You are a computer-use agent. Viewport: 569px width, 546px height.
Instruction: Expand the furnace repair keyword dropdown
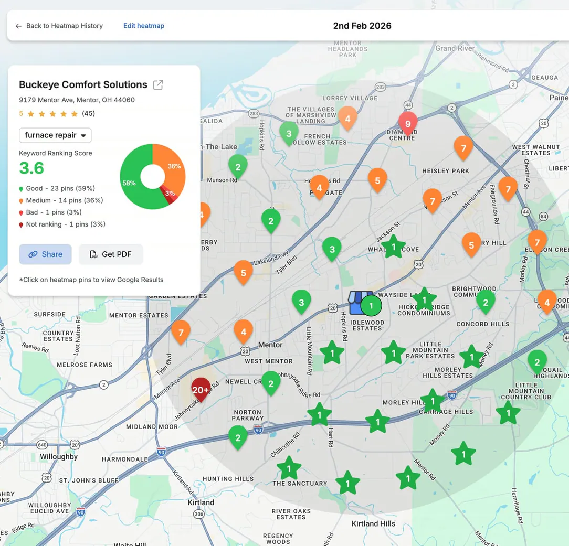[55, 135]
